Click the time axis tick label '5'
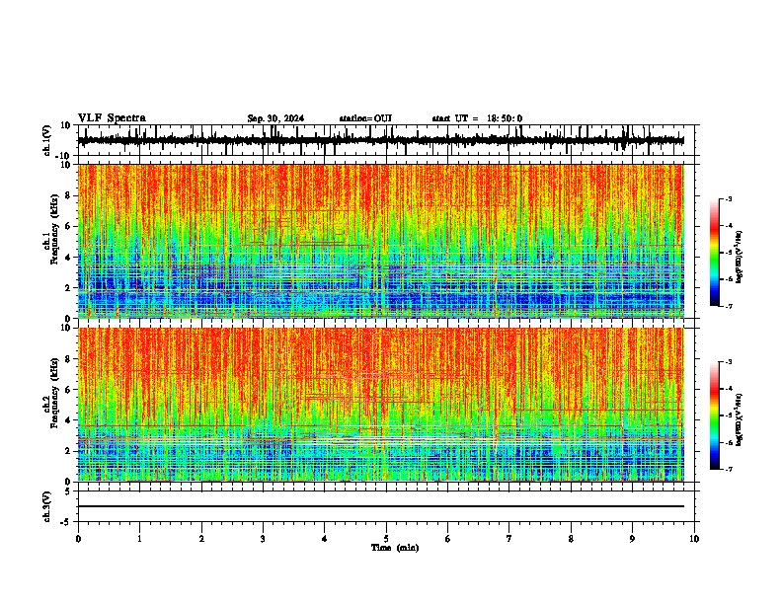The height and width of the screenshot is (604, 782). 386,539
